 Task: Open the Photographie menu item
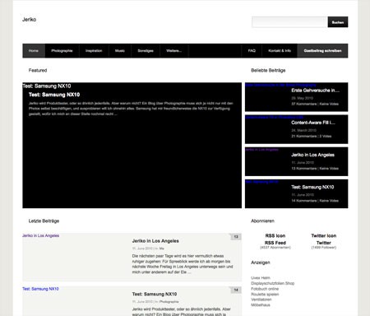[x=62, y=51]
